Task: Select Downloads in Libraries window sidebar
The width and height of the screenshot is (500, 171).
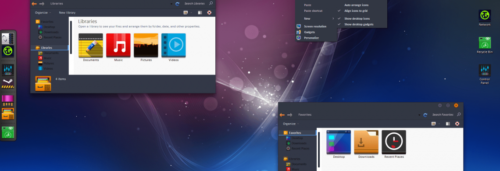Action: [x=49, y=32]
